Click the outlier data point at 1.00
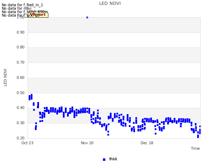221x166 pixels. point(87,18)
